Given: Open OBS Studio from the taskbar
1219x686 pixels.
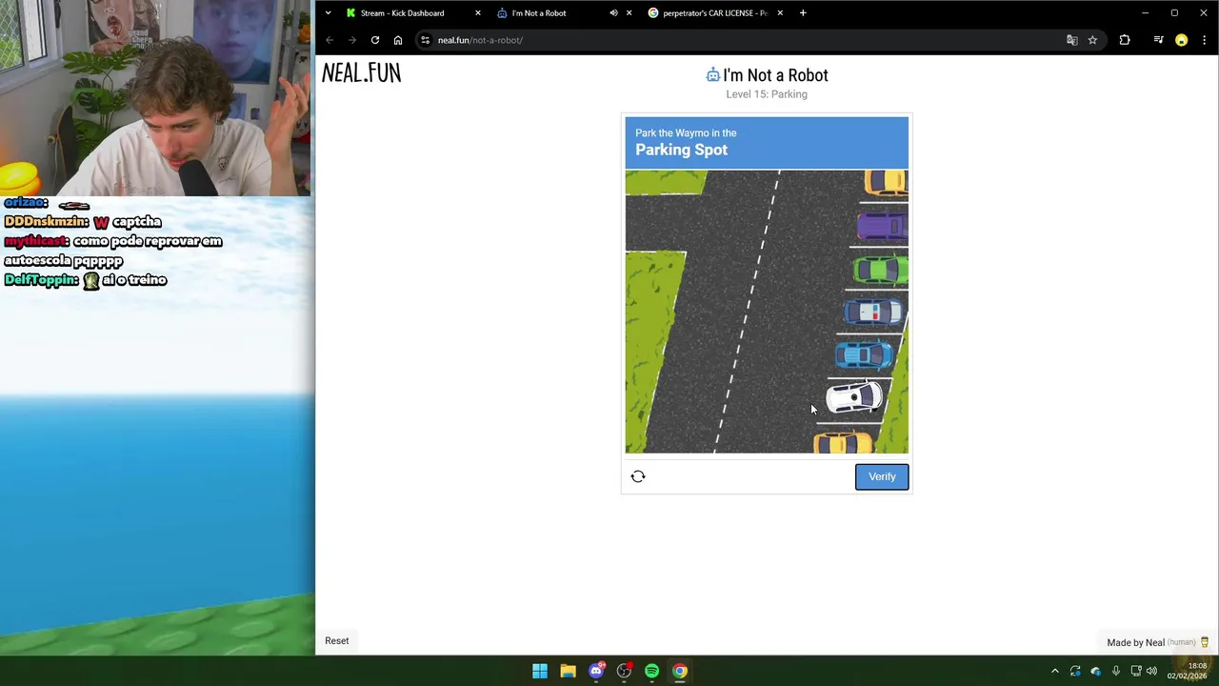Looking at the screenshot, I should click(624, 671).
